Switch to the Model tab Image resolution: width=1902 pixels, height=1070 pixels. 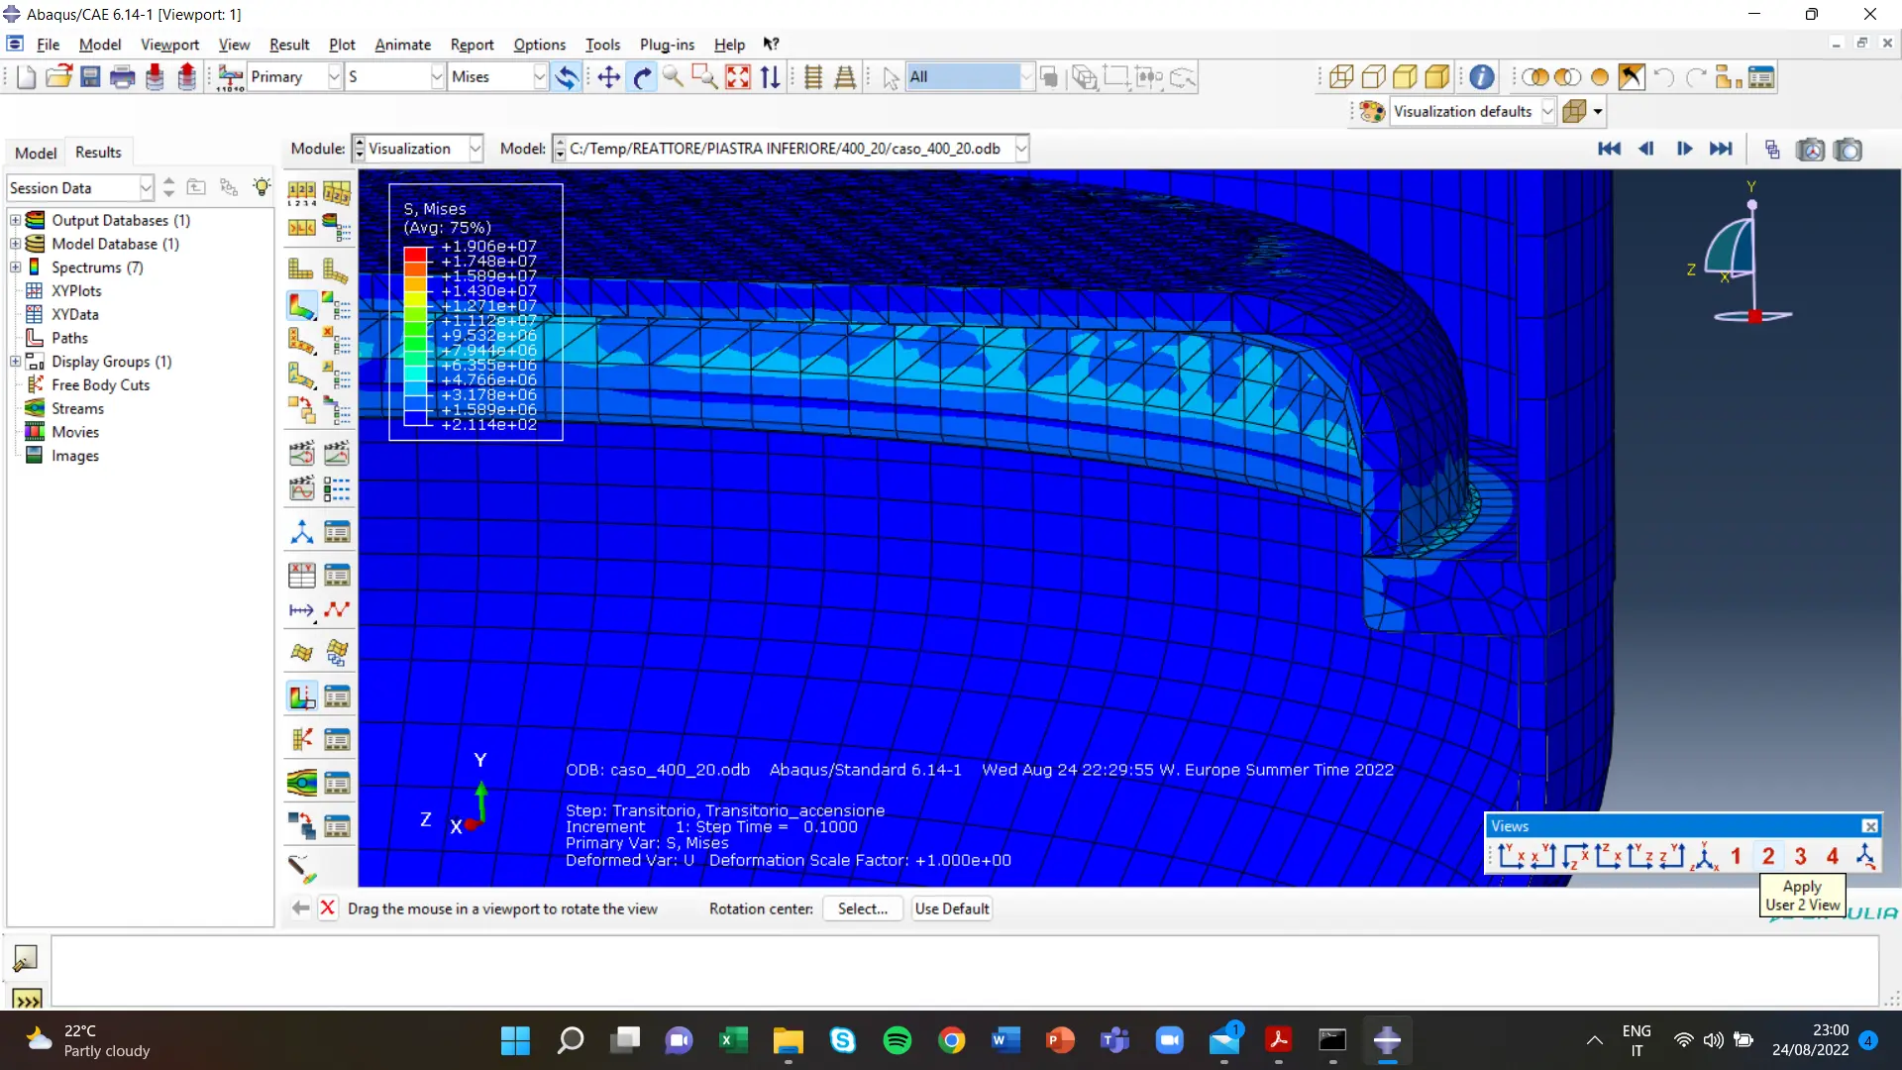click(36, 153)
